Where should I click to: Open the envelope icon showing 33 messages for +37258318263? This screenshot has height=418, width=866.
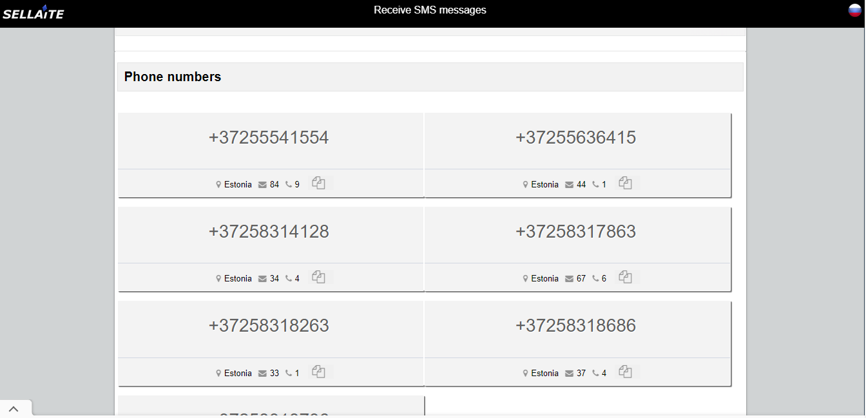pyautogui.click(x=262, y=372)
